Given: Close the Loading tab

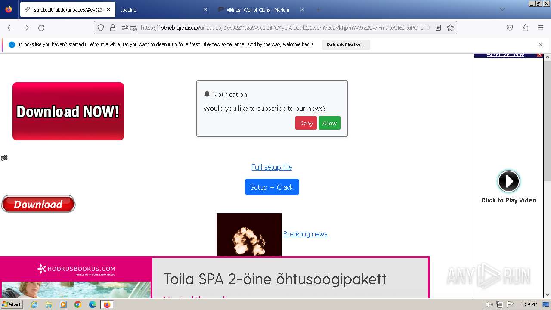Looking at the screenshot, I should [x=205, y=9].
